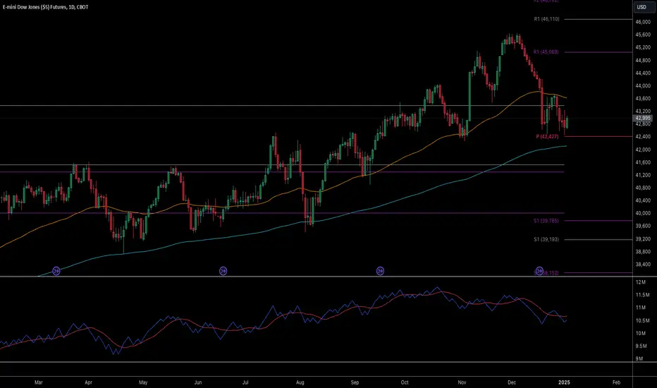The image size is (657, 388).
Task: Click the 44,400 price axis value
Action: (x=643, y=73)
